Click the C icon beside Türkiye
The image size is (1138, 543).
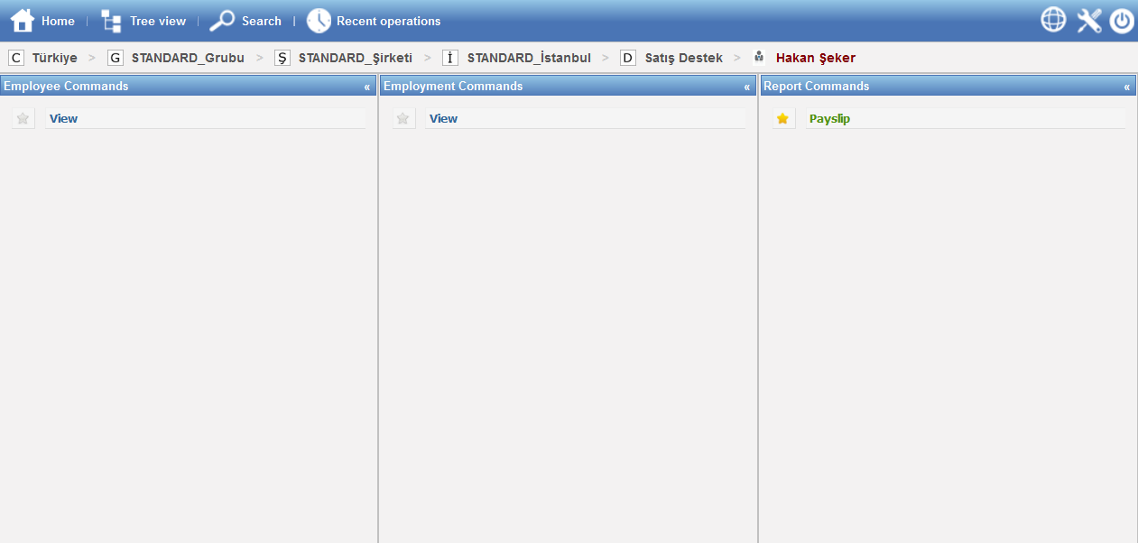click(x=16, y=58)
